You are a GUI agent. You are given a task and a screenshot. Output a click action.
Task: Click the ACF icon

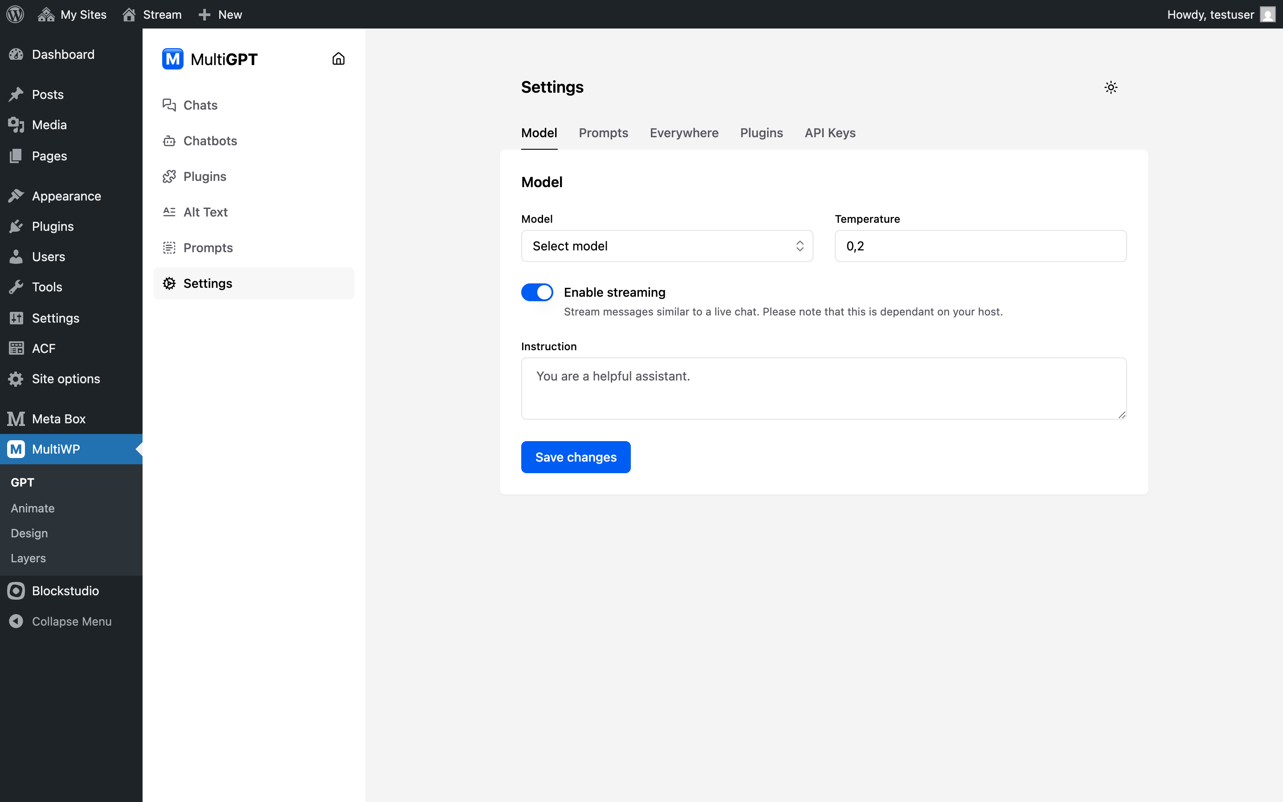[16, 348]
